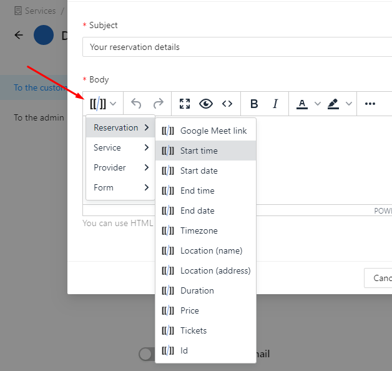Insert the End date variable
The image size is (392, 371).
pyautogui.click(x=205, y=210)
